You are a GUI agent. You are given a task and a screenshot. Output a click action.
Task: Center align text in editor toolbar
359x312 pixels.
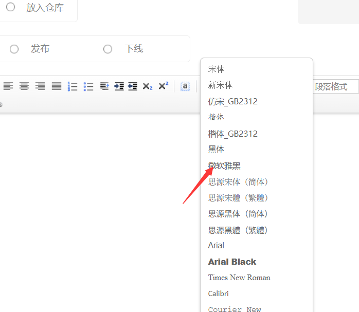coord(24,86)
